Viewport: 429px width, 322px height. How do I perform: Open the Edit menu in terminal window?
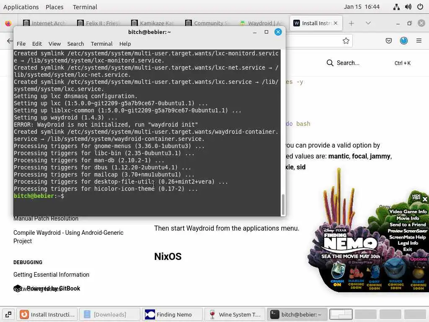37,44
